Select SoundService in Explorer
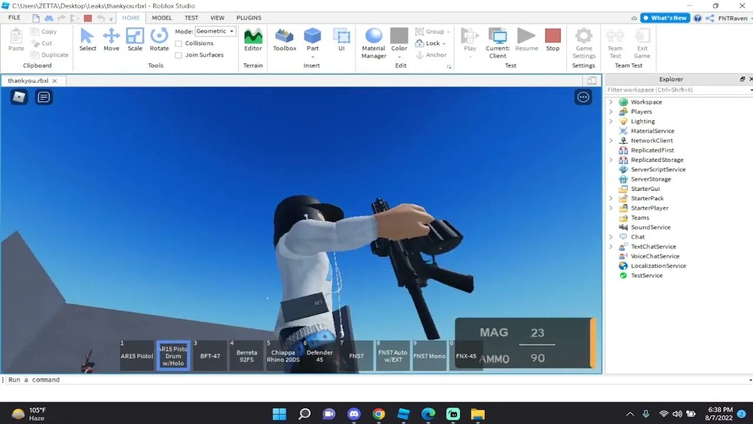 tap(650, 227)
